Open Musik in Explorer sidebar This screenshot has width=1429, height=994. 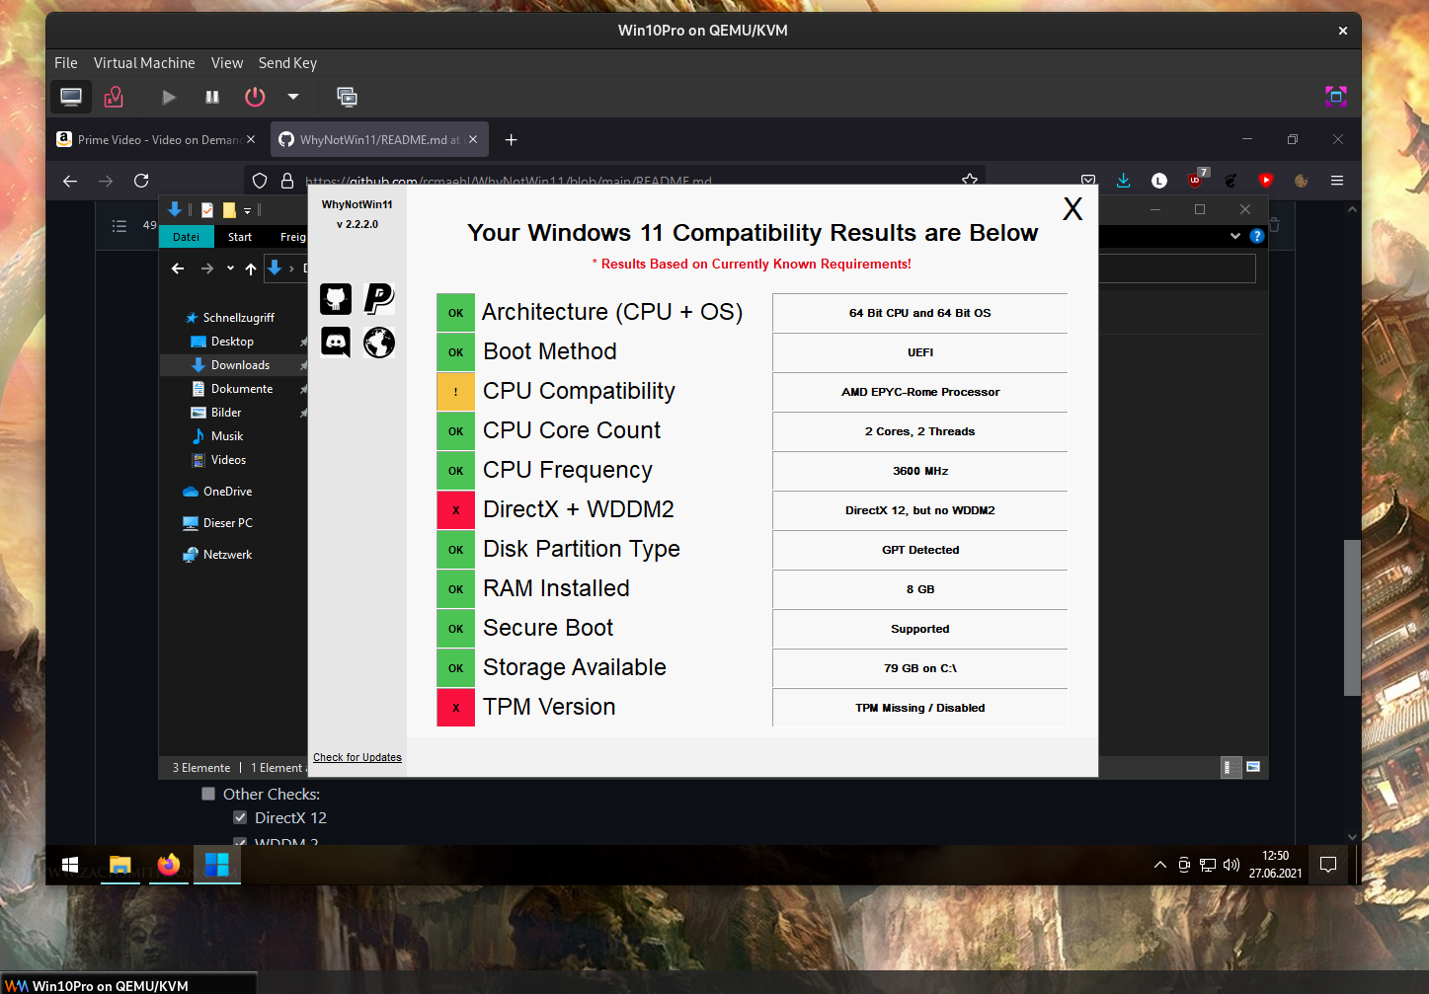[x=227, y=436]
